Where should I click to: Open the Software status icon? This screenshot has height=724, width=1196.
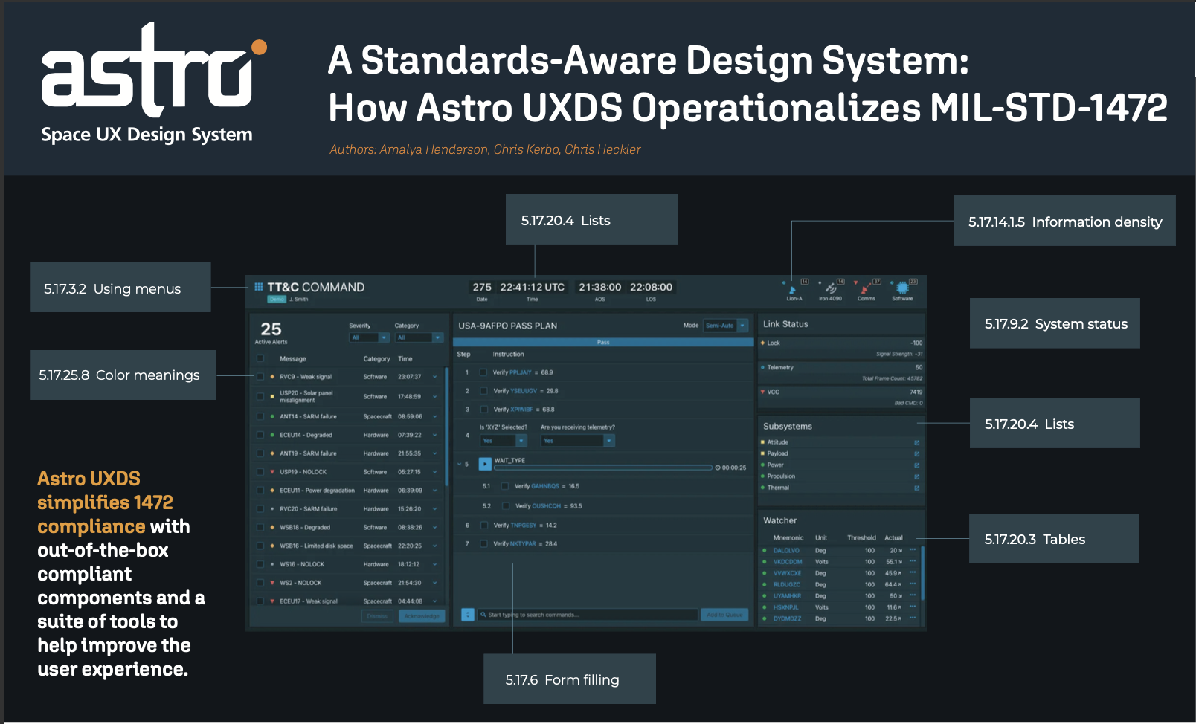[902, 288]
